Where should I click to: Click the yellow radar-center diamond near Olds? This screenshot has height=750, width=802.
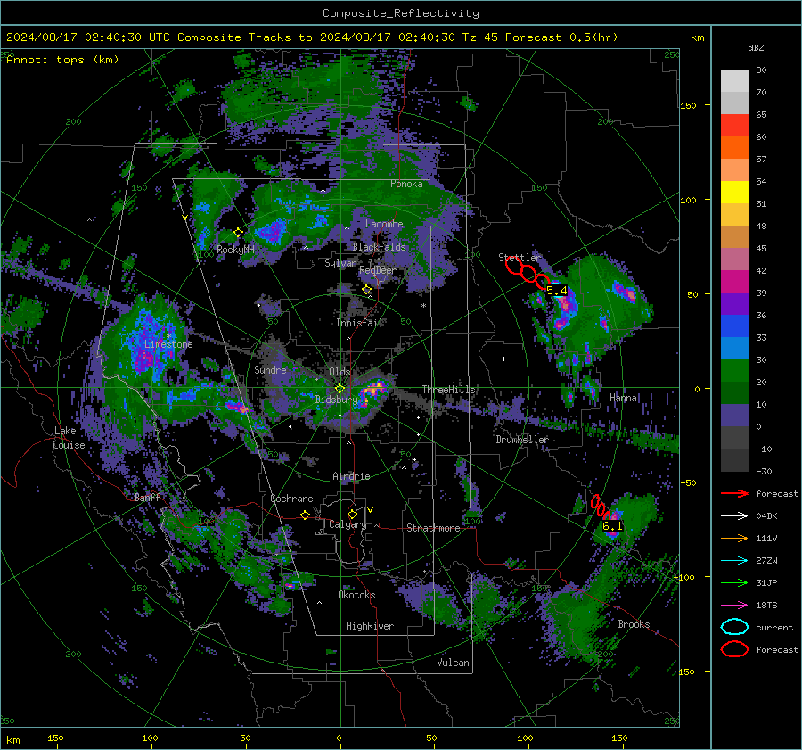tap(340, 389)
